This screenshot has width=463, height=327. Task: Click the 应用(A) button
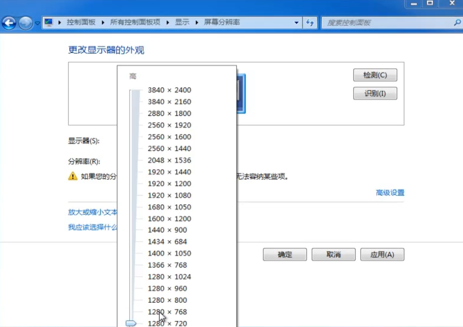(x=382, y=254)
